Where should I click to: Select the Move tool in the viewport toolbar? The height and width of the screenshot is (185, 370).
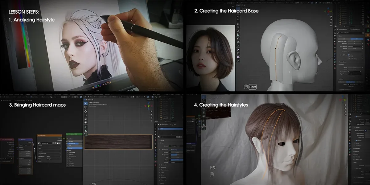(237, 17)
